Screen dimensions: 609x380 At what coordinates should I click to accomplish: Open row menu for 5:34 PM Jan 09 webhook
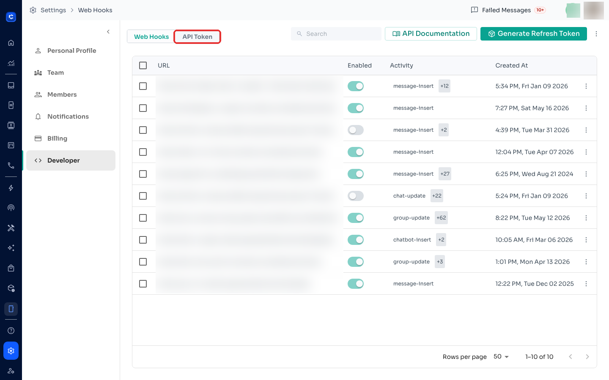586,86
